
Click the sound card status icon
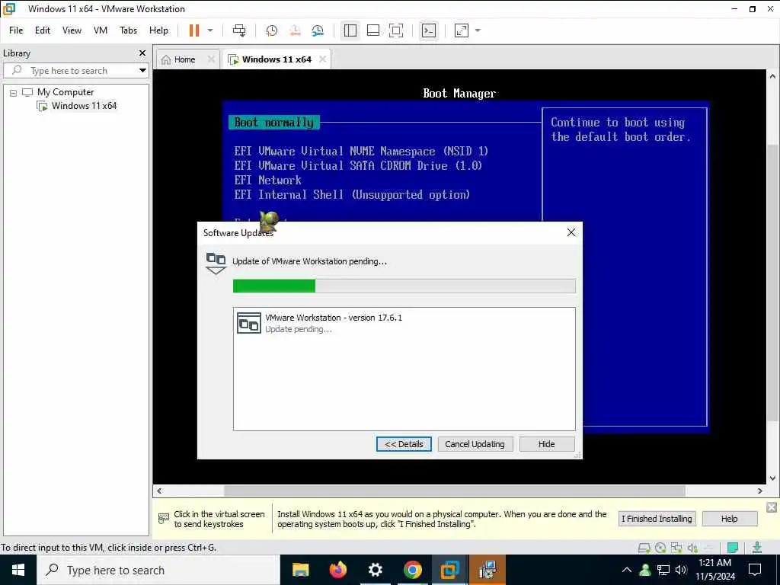click(692, 548)
